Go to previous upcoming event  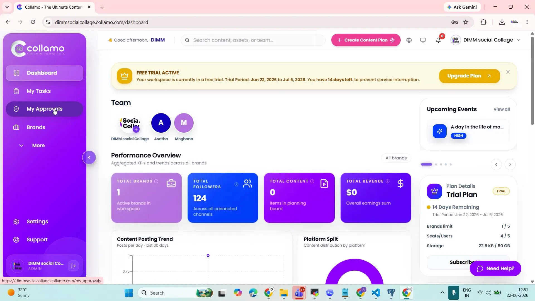pos(496,164)
